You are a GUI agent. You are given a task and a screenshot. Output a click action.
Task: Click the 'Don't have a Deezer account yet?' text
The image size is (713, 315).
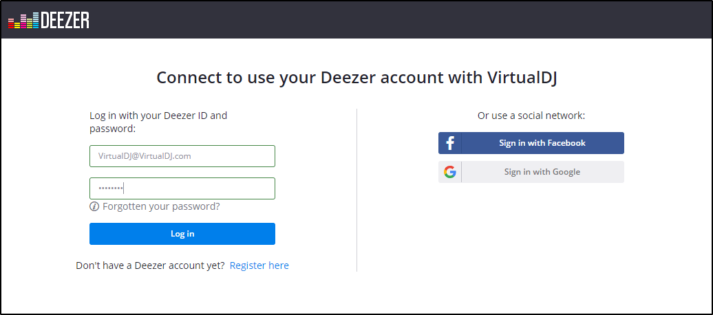[150, 265]
